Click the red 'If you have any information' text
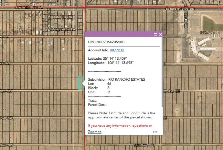The height and width of the screenshot is (150, 223). [120, 126]
